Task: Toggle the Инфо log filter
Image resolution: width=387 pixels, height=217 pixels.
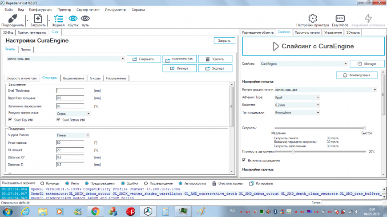Action: (x=67, y=184)
